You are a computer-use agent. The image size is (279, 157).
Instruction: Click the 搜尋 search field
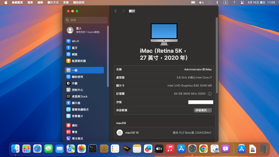86,20
